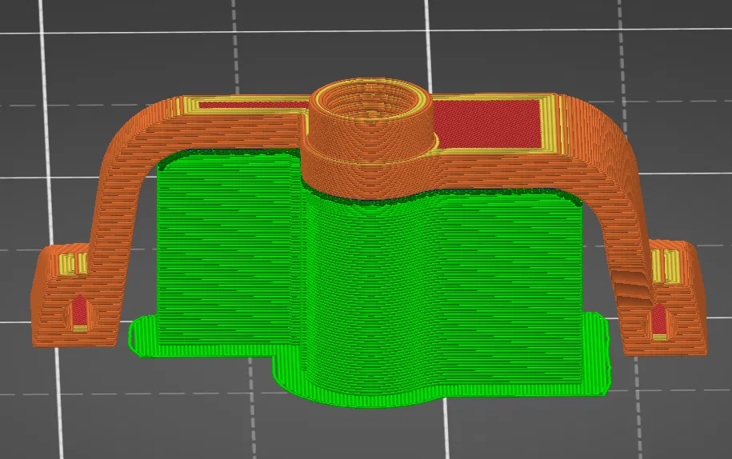The width and height of the screenshot is (732, 459).
Task: Click the large red top infill area
Action: [486, 124]
